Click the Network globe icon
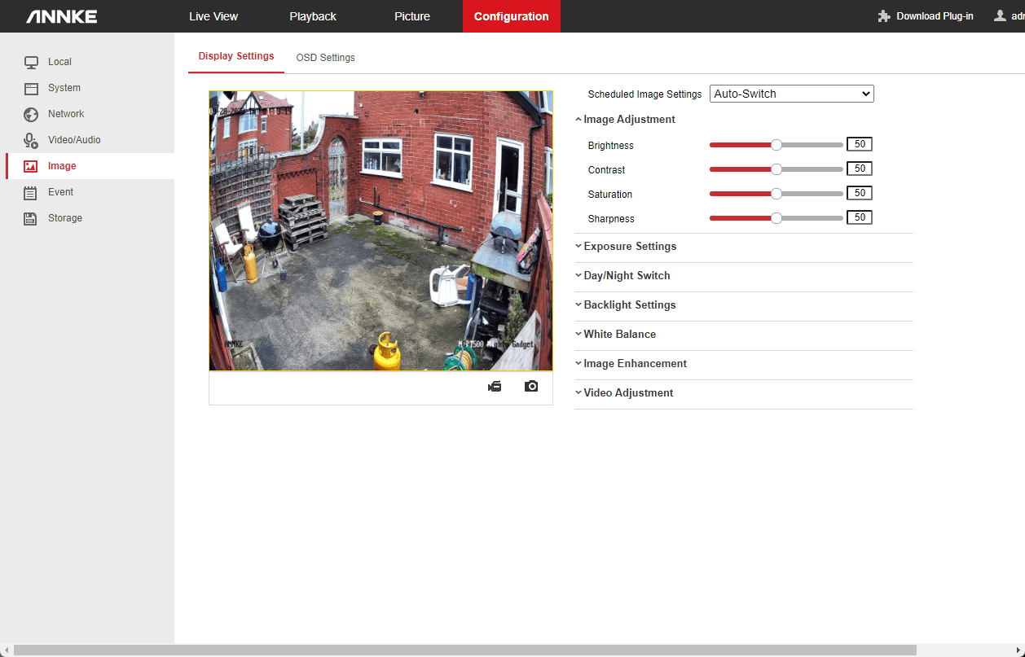This screenshot has width=1025, height=657. coord(31,114)
